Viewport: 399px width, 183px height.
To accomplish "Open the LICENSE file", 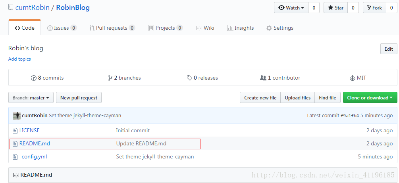I will tap(29, 130).
